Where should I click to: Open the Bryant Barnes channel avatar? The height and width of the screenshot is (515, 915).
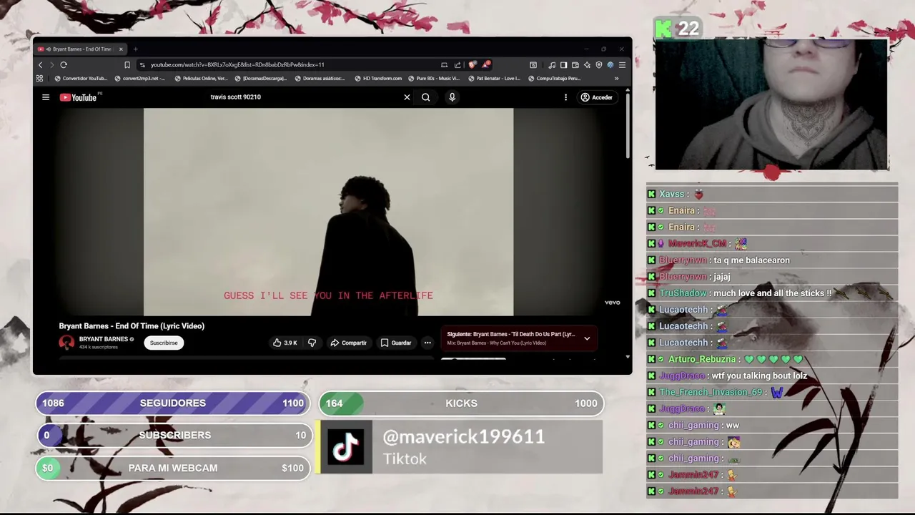pos(66,343)
